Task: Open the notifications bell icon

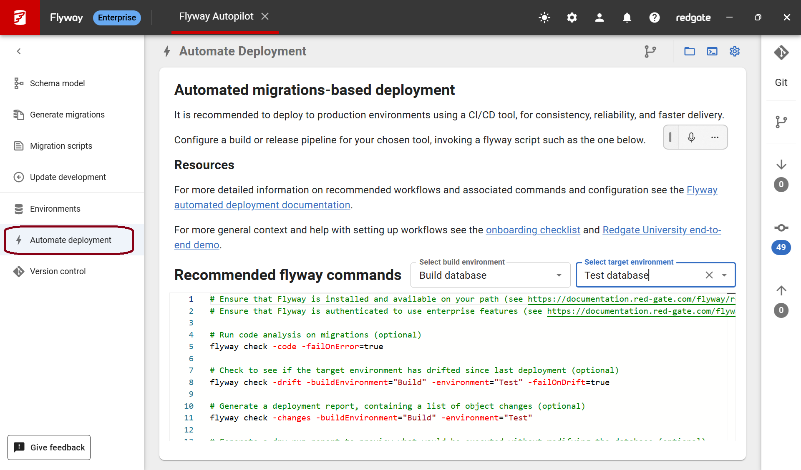Action: pyautogui.click(x=627, y=17)
